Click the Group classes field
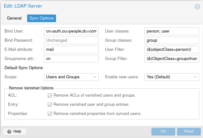203x138 pixels. coord(172,40)
